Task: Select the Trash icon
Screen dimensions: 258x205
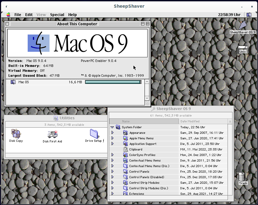Action: click(x=241, y=176)
